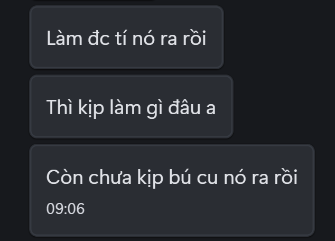Viewport: 335px width, 241px height.
Task: Click dark margin left of message bubbles
Action: point(14,121)
